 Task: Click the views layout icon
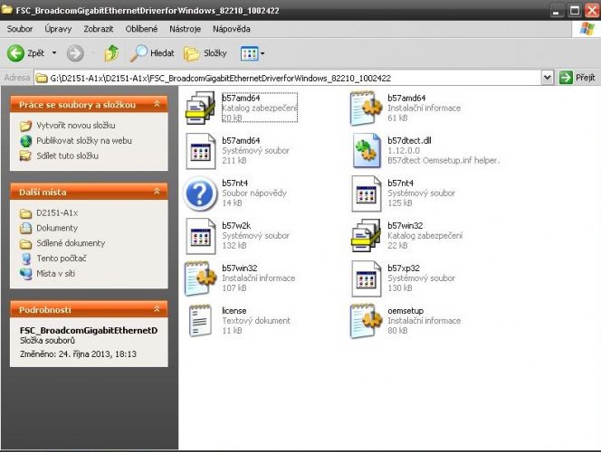pyautogui.click(x=250, y=53)
